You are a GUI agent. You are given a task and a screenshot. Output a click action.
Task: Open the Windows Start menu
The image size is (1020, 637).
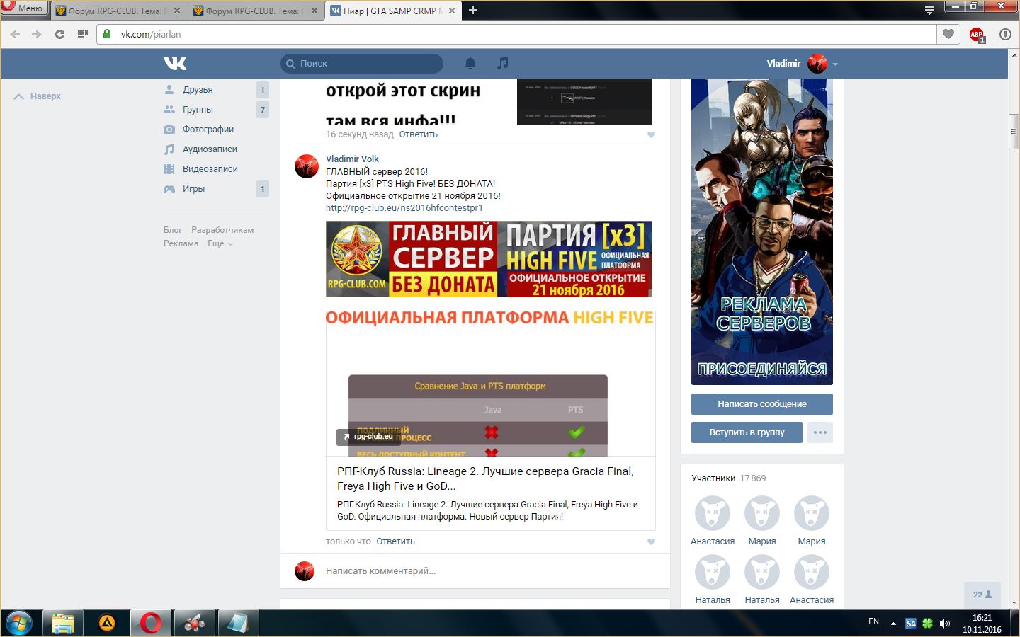click(x=19, y=623)
